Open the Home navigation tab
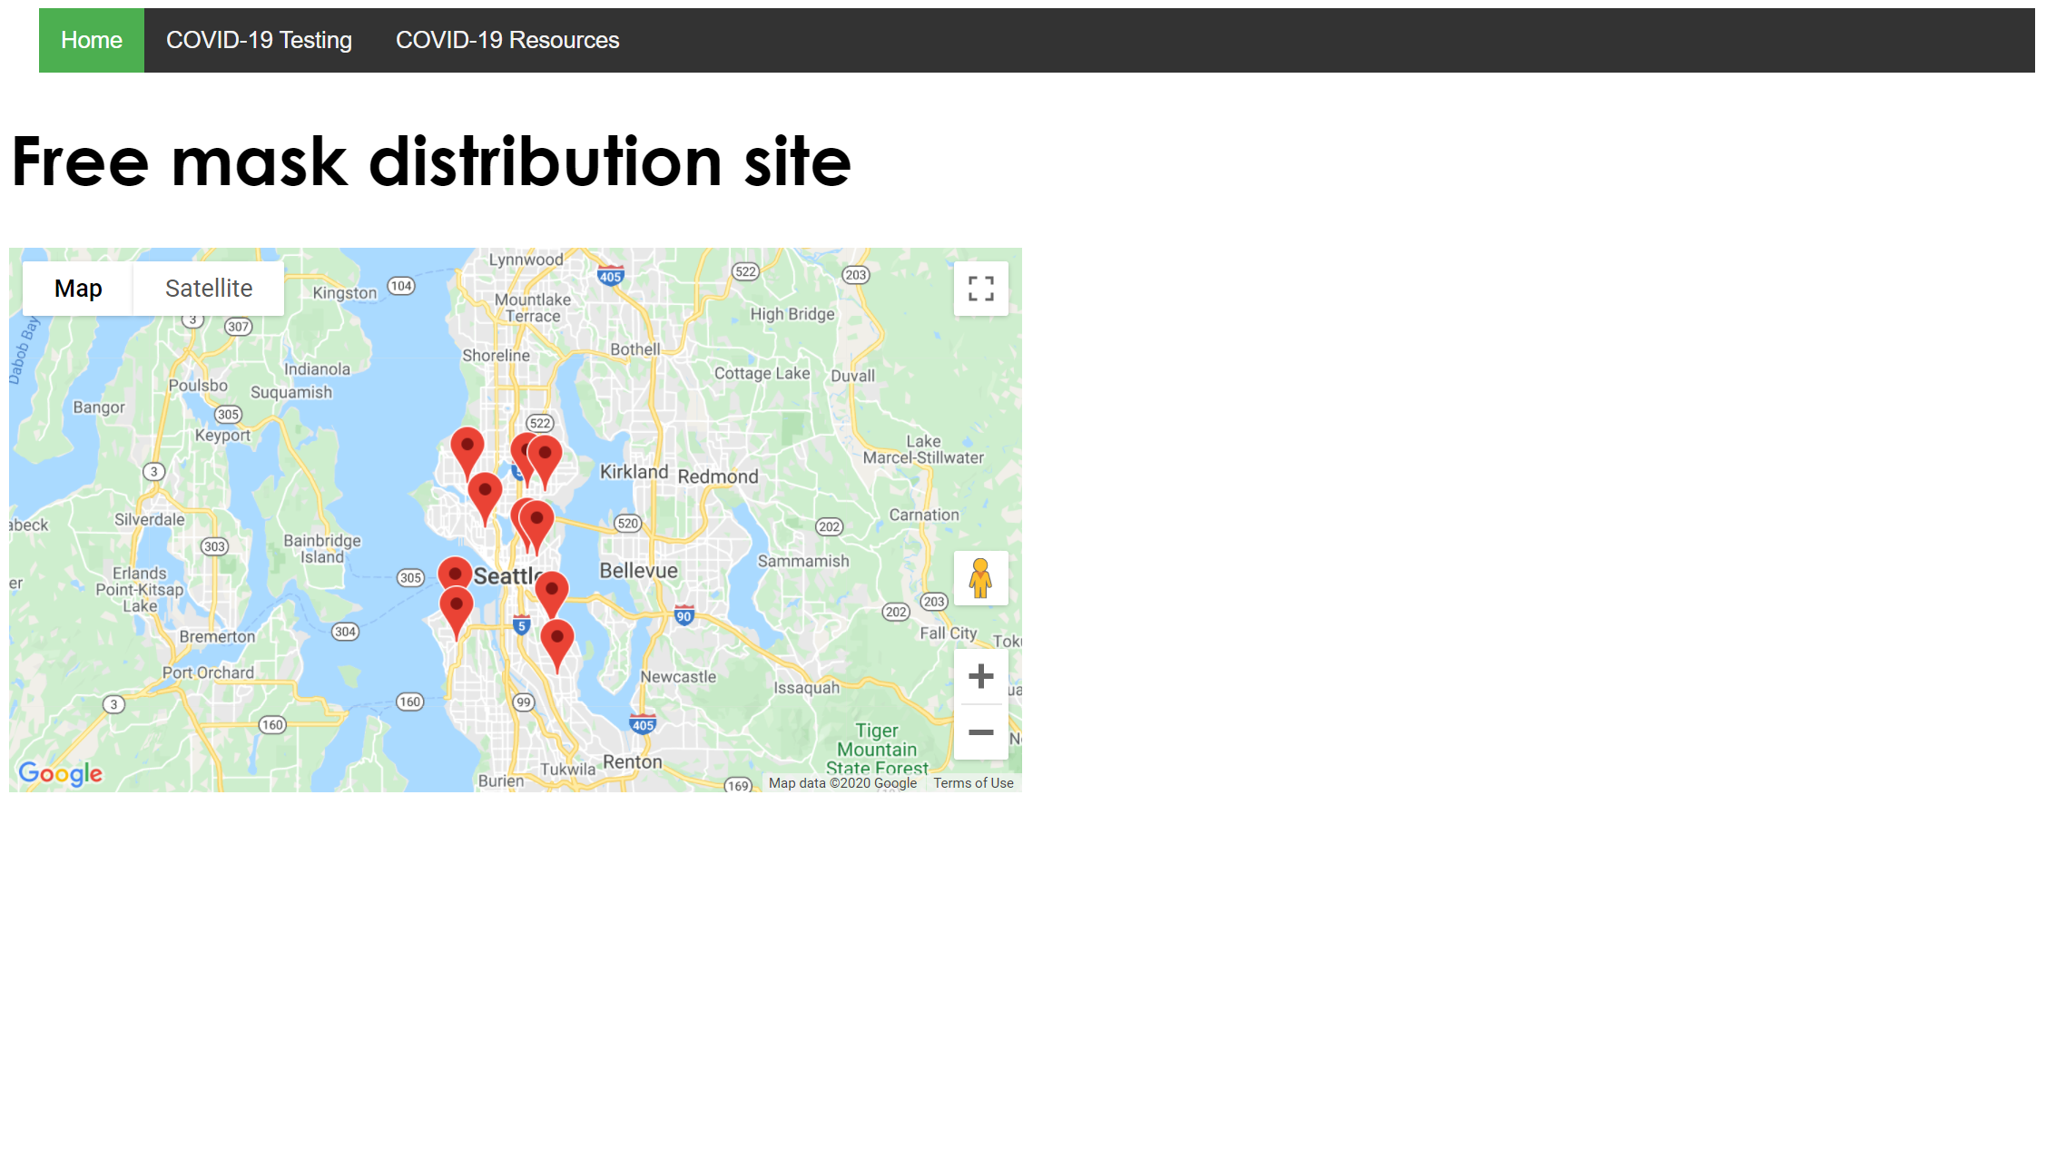The height and width of the screenshot is (1168, 2046). (x=92, y=40)
